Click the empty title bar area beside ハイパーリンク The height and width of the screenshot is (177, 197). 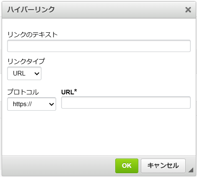pos(119,10)
